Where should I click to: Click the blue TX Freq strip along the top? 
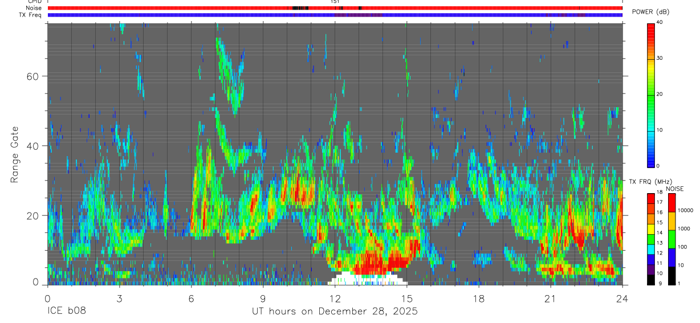[x=335, y=15]
